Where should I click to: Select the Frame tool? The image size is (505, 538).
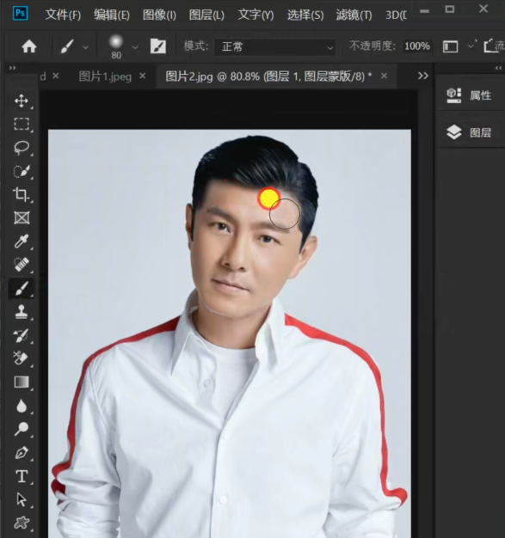(22, 218)
